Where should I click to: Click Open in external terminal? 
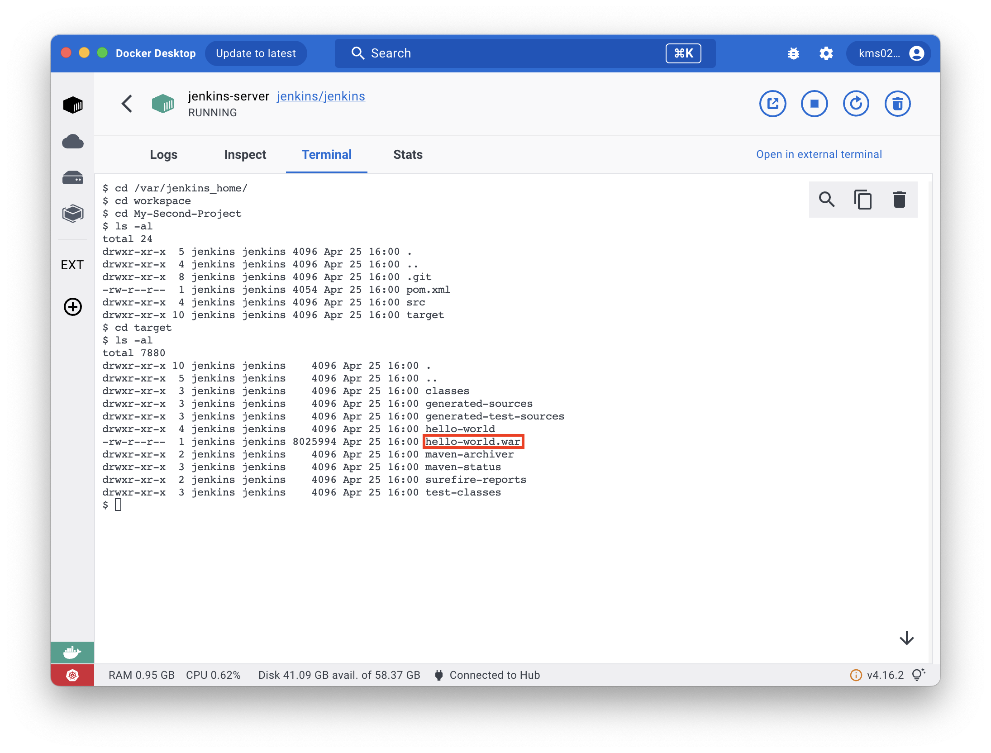click(819, 154)
